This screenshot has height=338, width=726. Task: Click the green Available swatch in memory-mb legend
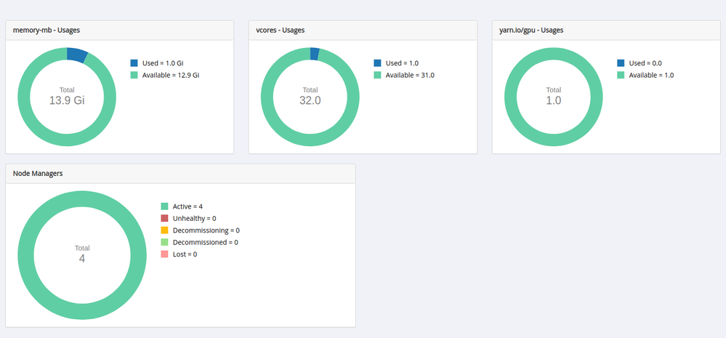[134, 75]
